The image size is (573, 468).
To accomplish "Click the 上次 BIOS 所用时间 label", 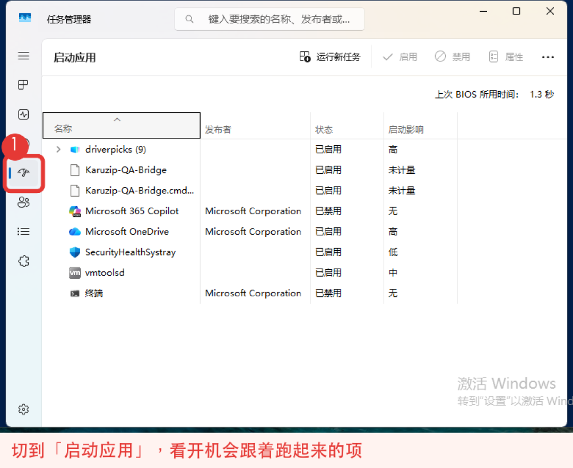I will (x=476, y=94).
